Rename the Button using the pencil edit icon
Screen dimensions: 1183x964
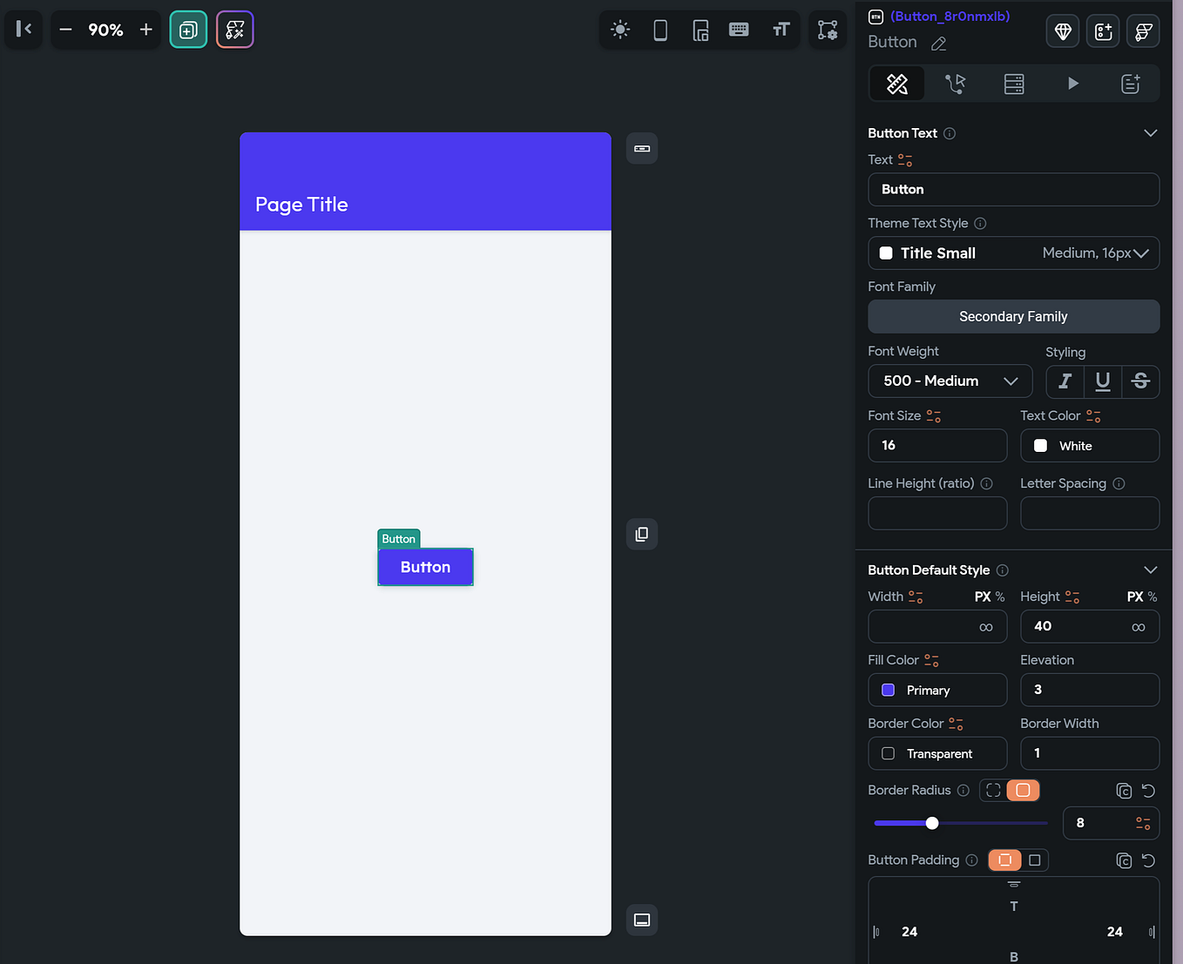[x=938, y=43]
